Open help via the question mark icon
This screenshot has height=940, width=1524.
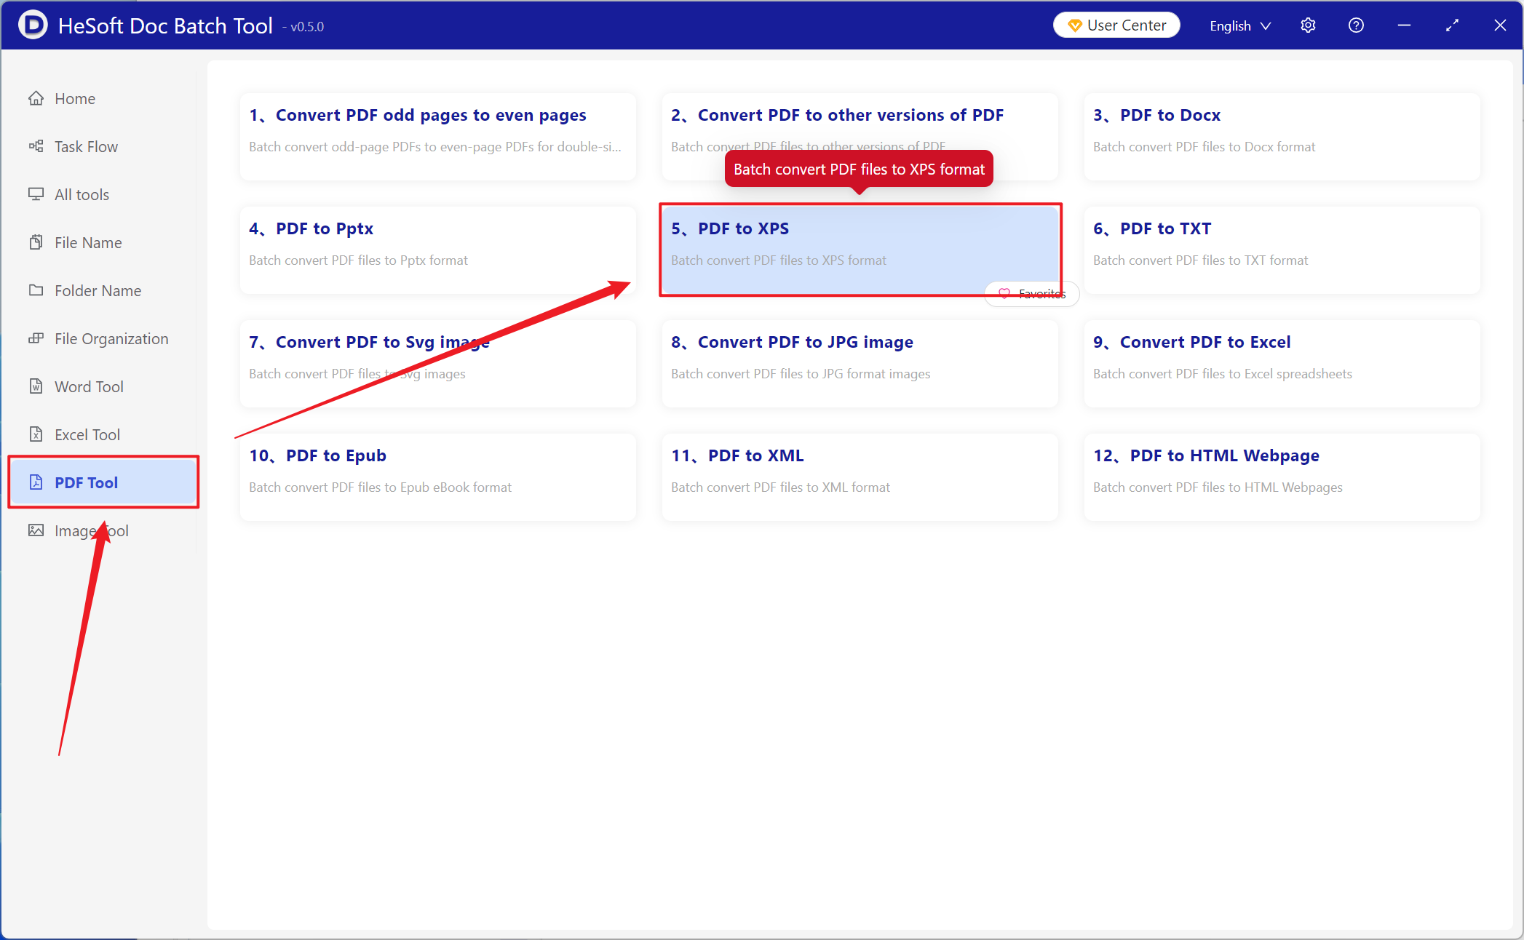(x=1356, y=25)
